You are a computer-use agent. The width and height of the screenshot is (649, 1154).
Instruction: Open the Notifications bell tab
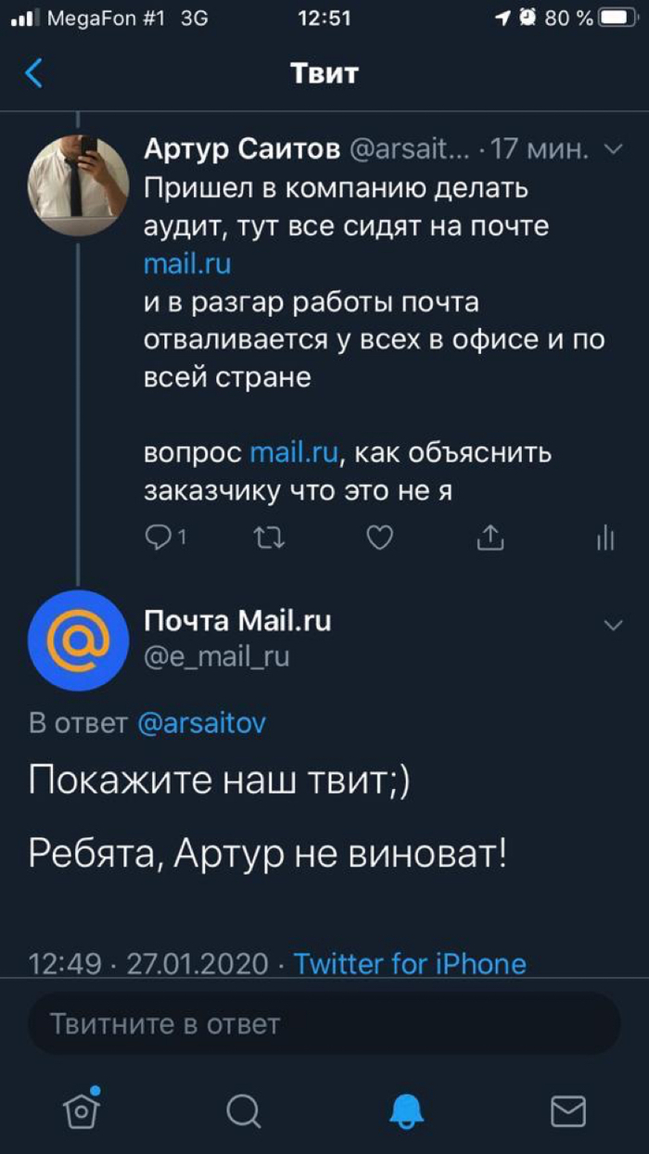tap(406, 1110)
